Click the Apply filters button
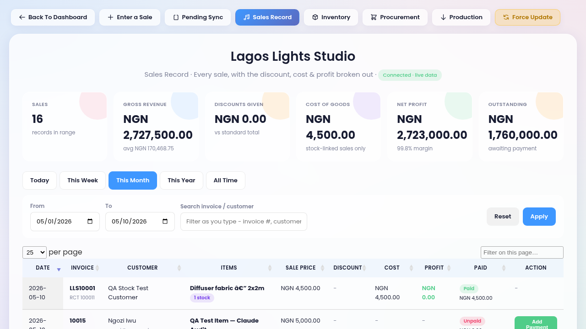Image resolution: width=586 pixels, height=329 pixels. (x=539, y=217)
